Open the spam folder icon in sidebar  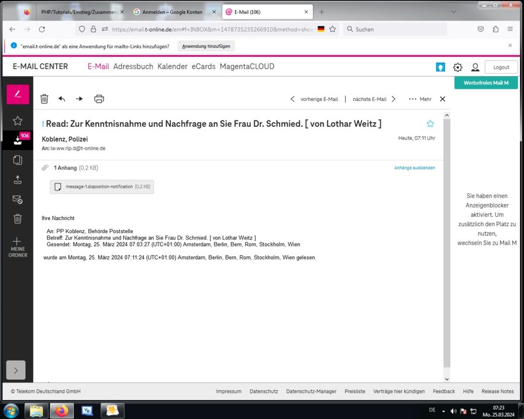18,200
